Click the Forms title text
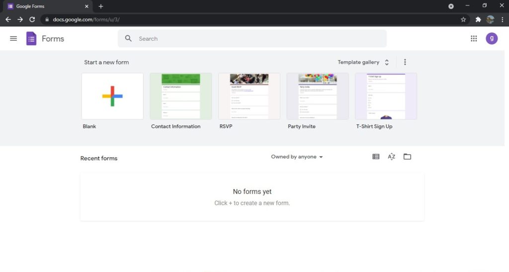The width and height of the screenshot is (509, 272). pos(53,39)
